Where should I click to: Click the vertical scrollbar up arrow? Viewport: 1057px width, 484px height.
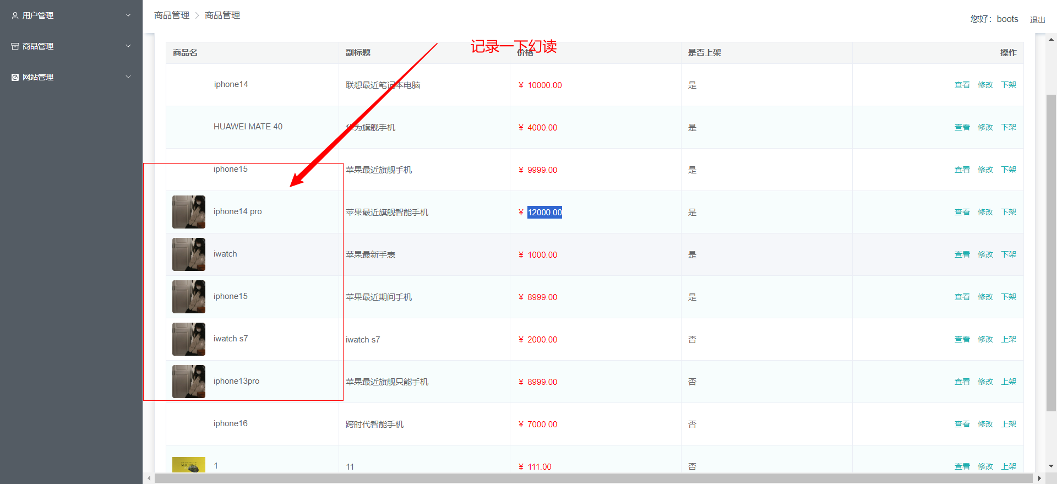coord(1051,40)
